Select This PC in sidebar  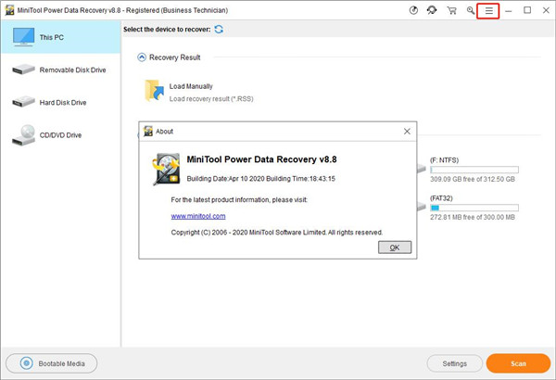61,37
